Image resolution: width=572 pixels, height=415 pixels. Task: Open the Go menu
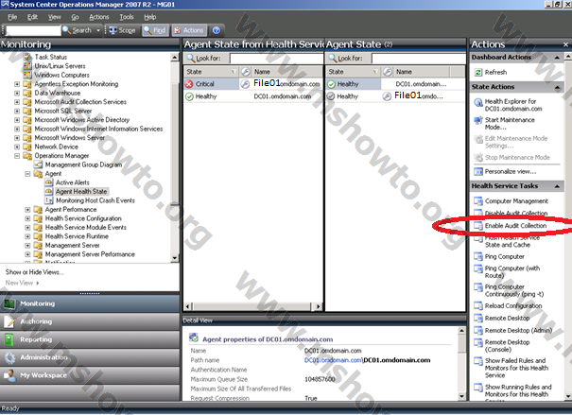(x=75, y=17)
